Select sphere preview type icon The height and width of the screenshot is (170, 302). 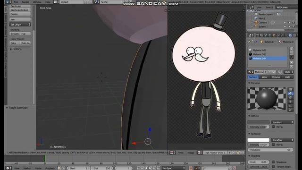pyautogui.click(x=291, y=93)
